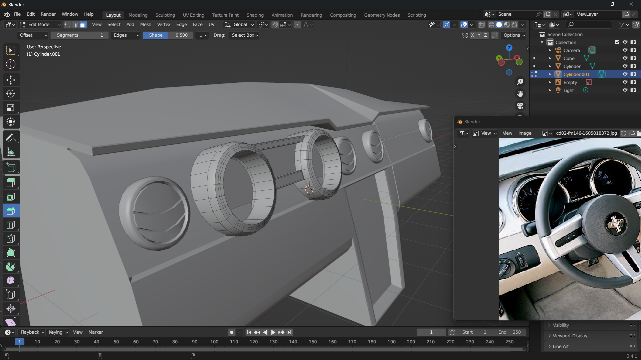
Task: Switch to the Sculpting workspace tab
Action: 165,15
